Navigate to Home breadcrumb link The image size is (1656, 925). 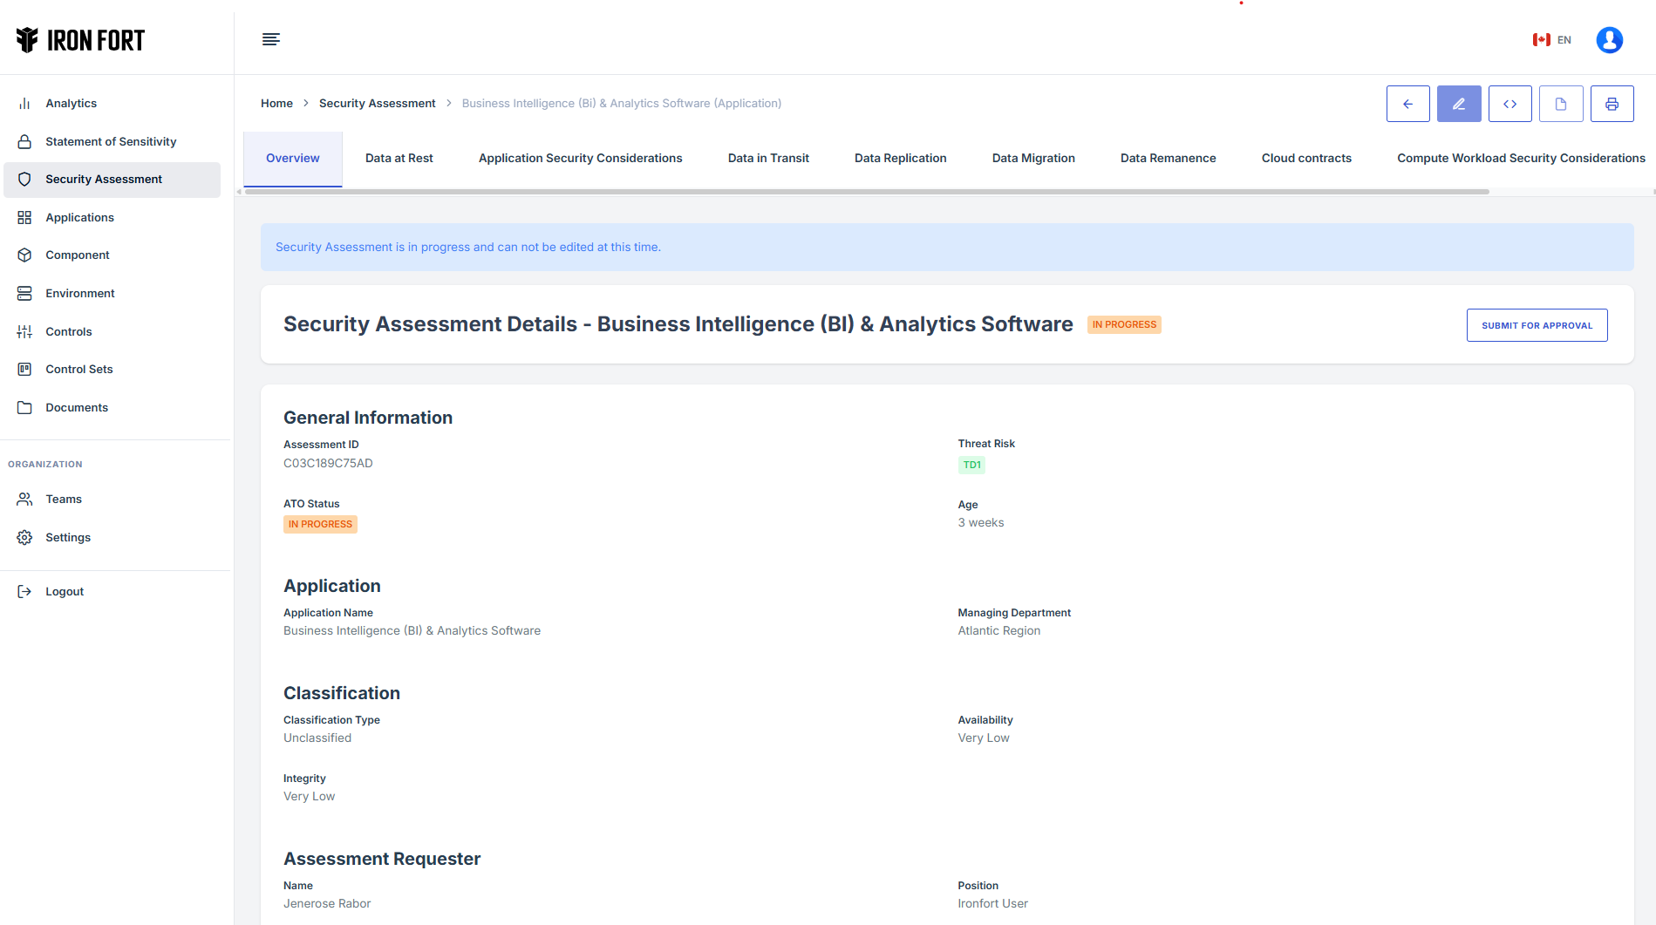click(x=276, y=103)
